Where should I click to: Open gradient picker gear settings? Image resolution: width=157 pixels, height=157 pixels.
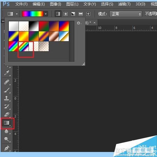pyautogui.click(x=79, y=23)
